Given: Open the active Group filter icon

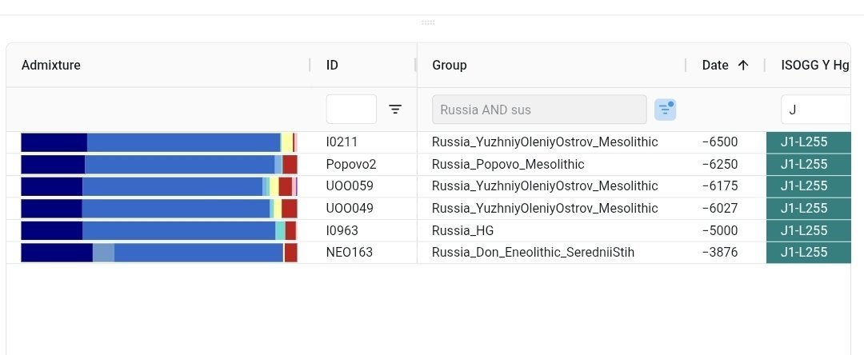Looking at the screenshot, I should point(665,110).
